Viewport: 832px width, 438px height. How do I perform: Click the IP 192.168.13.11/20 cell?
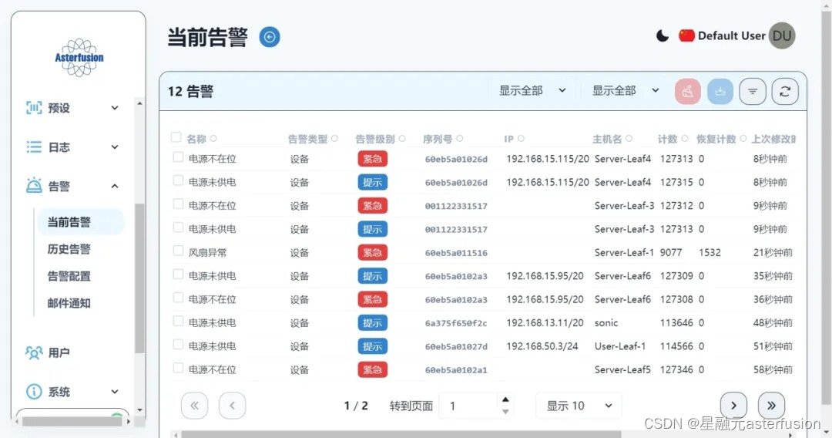[x=545, y=323]
